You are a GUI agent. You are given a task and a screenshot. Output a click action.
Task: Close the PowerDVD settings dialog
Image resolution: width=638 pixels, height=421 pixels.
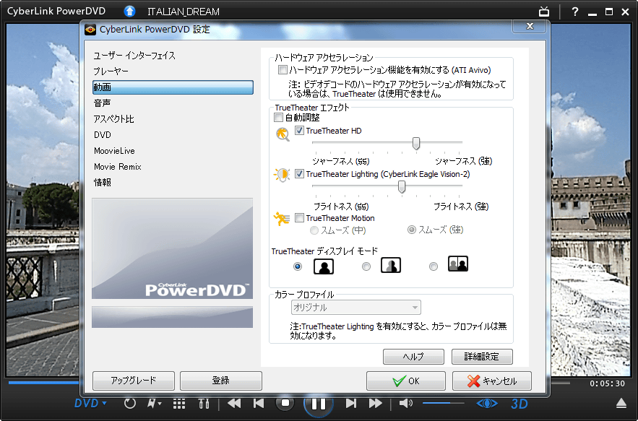click(530, 26)
